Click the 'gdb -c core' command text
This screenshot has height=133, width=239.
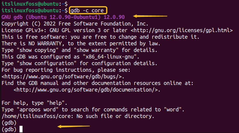[87, 11]
